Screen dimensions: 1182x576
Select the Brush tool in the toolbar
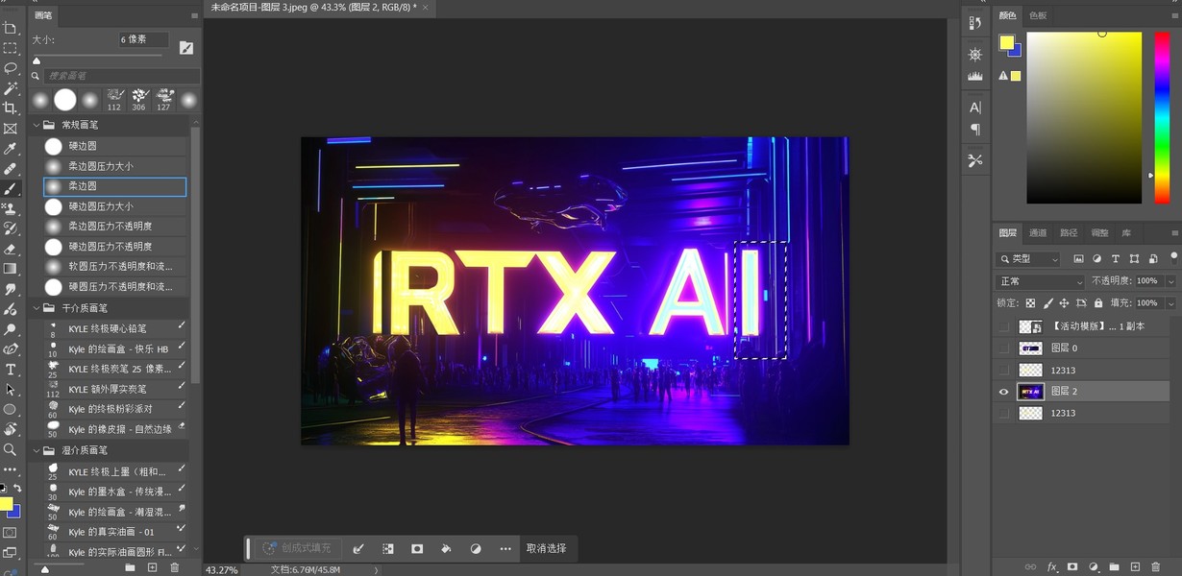10,189
